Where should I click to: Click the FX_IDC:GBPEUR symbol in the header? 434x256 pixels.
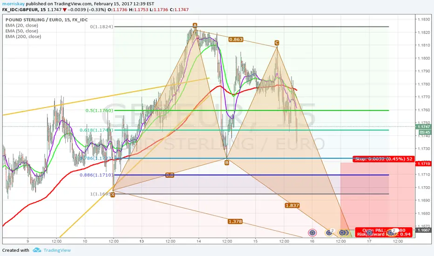tap(20, 10)
